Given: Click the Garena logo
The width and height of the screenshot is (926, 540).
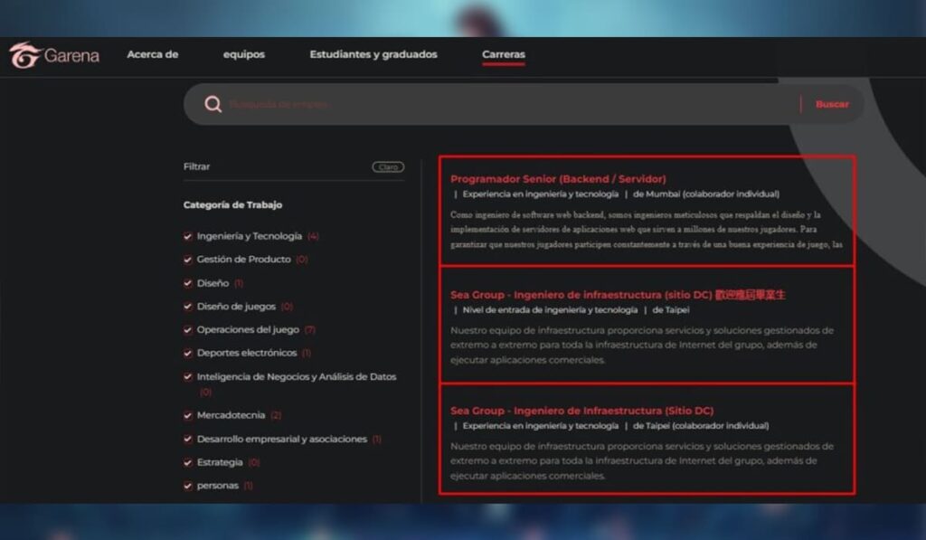Looking at the screenshot, I should tap(54, 55).
